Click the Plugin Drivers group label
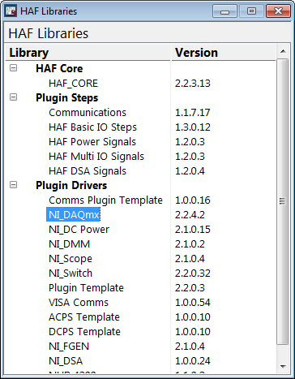 71,185
